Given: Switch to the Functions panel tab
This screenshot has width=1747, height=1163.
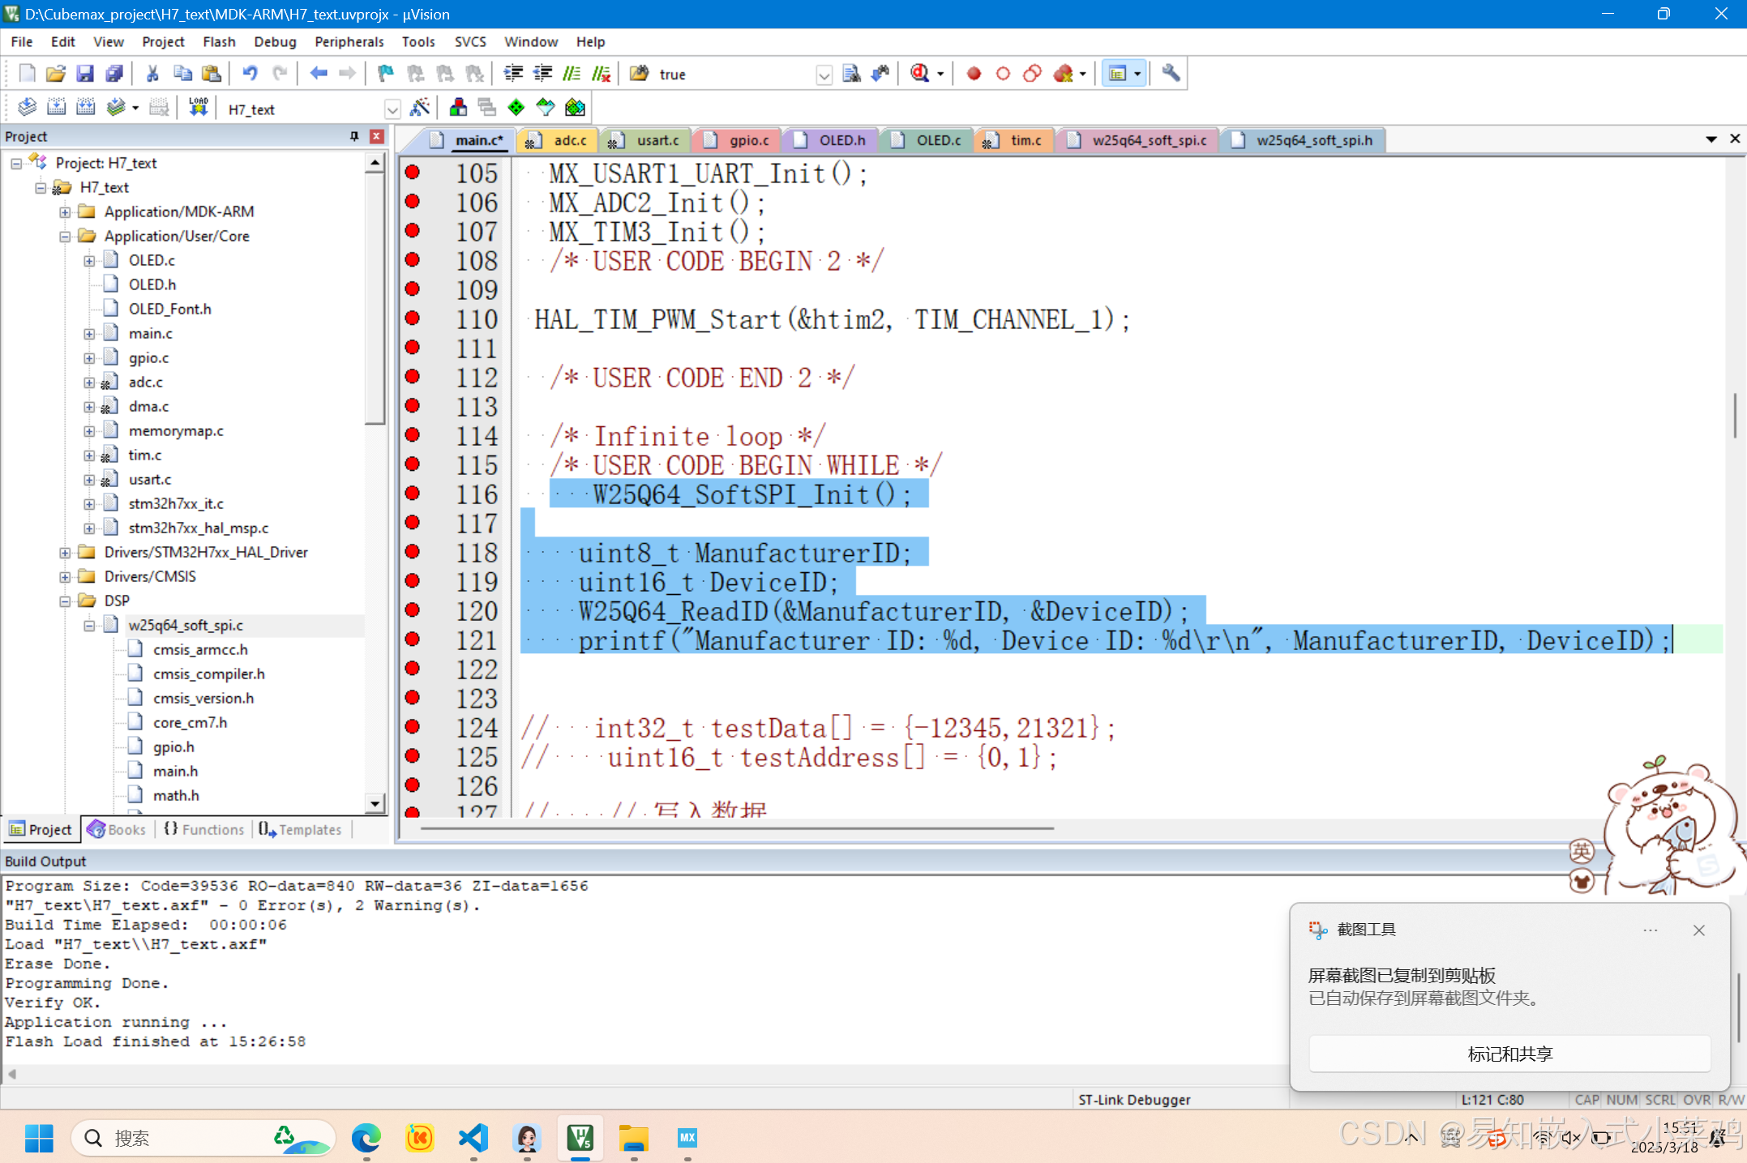Looking at the screenshot, I should pos(203,829).
